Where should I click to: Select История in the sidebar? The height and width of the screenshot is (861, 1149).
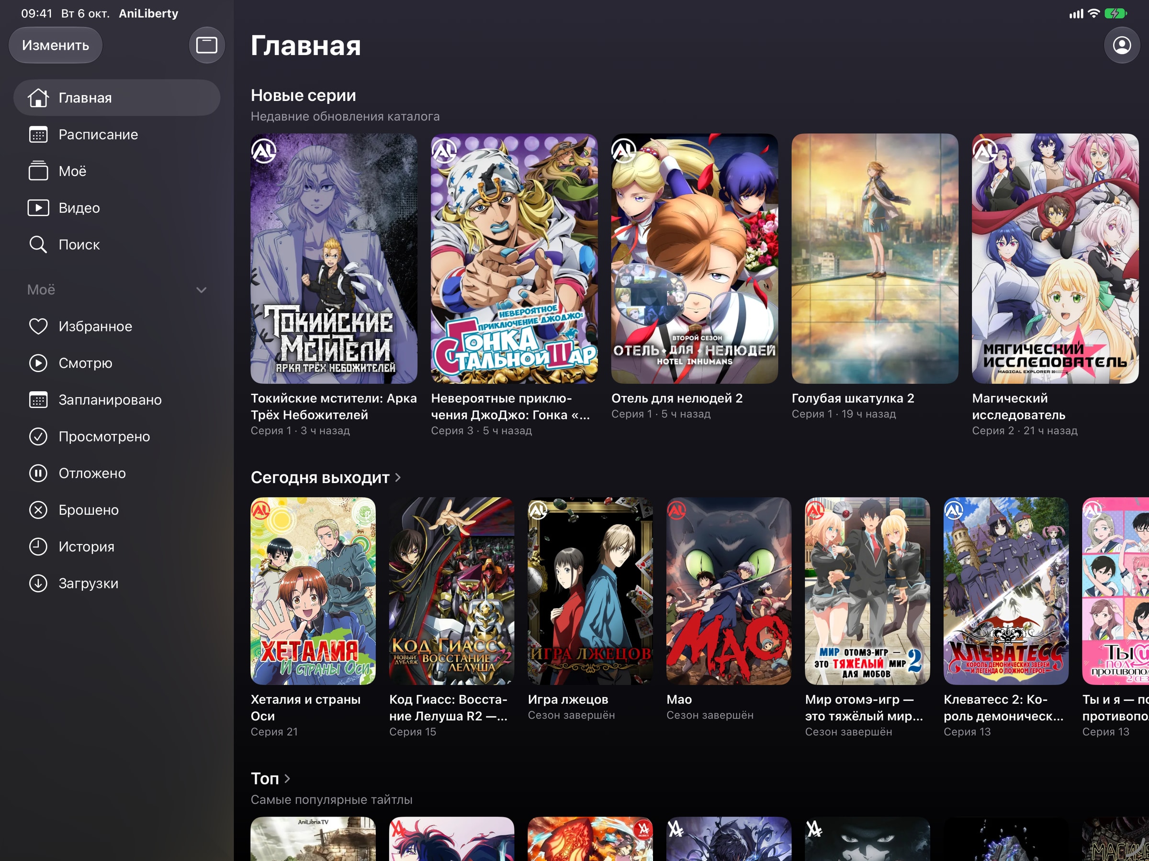click(x=117, y=546)
